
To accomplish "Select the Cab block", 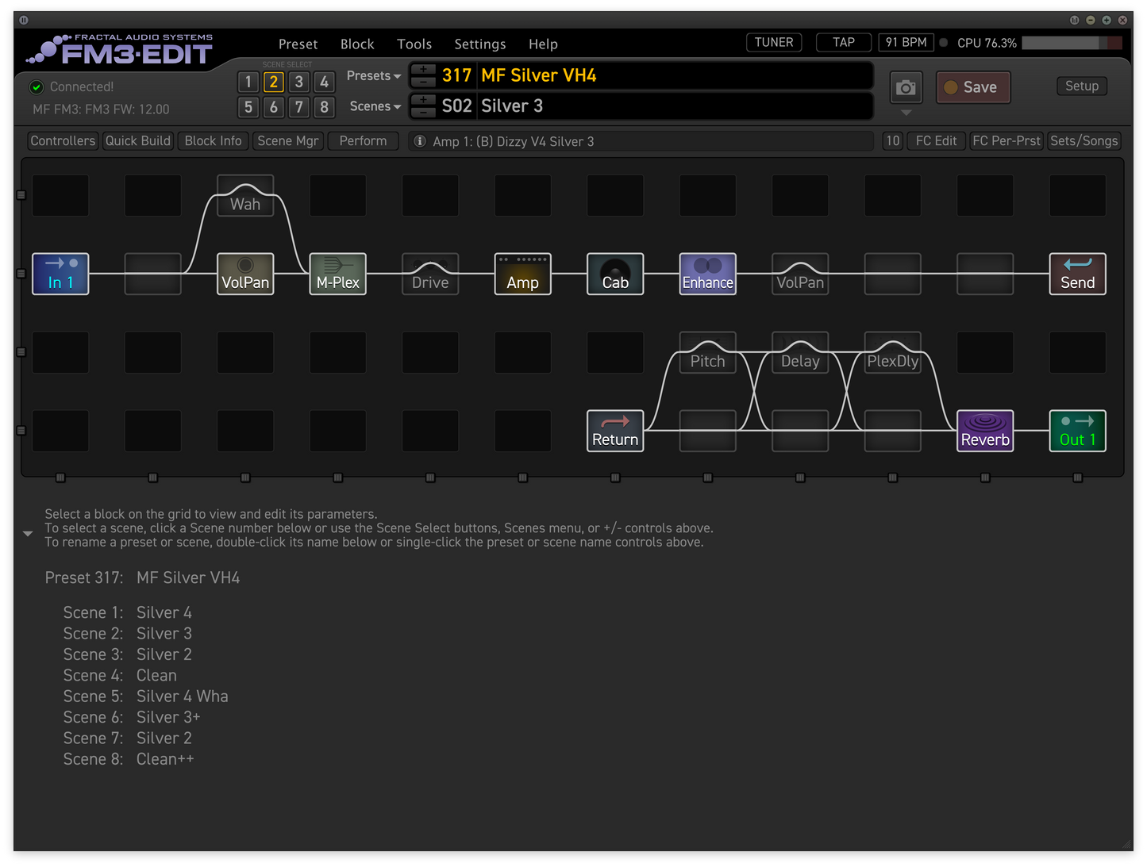I will click(x=615, y=274).
